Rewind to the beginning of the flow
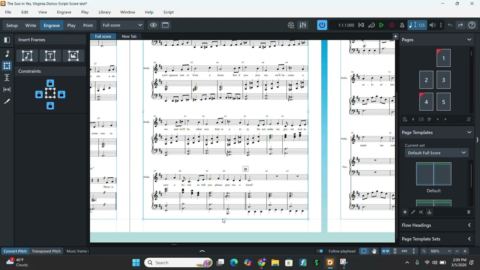Screen dimensions: 480x270 361,25
